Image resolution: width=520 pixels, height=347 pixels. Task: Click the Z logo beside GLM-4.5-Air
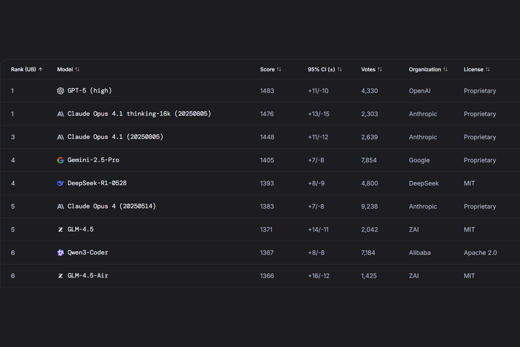point(60,276)
